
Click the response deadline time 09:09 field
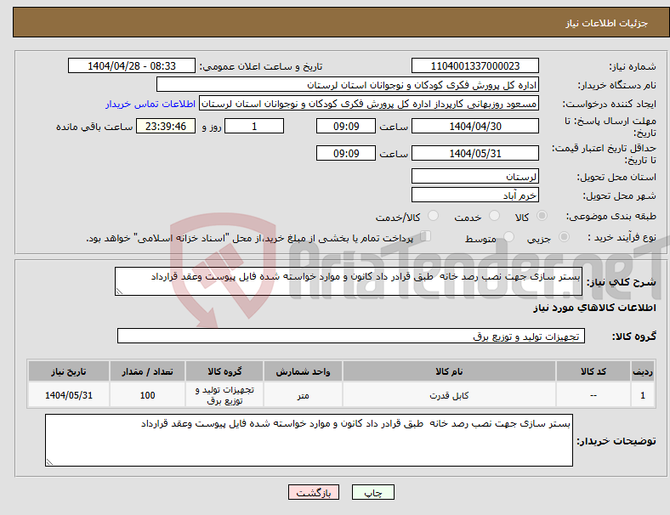346,126
